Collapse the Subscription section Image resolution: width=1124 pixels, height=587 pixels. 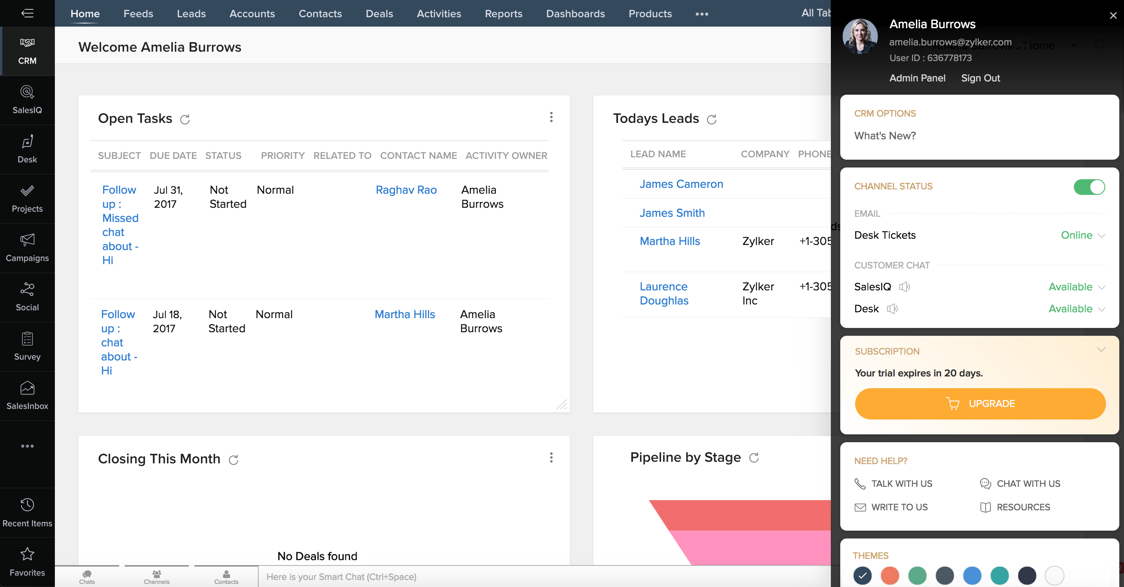coord(1101,349)
